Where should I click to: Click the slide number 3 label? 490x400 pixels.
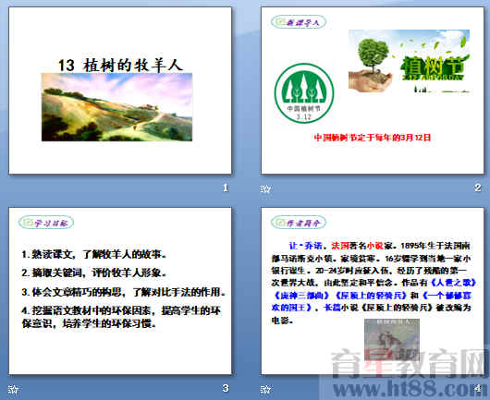(226, 388)
